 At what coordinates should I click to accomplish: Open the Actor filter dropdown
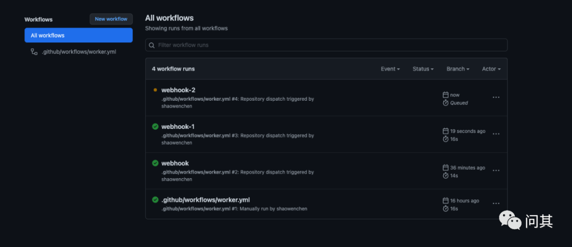[491, 69]
